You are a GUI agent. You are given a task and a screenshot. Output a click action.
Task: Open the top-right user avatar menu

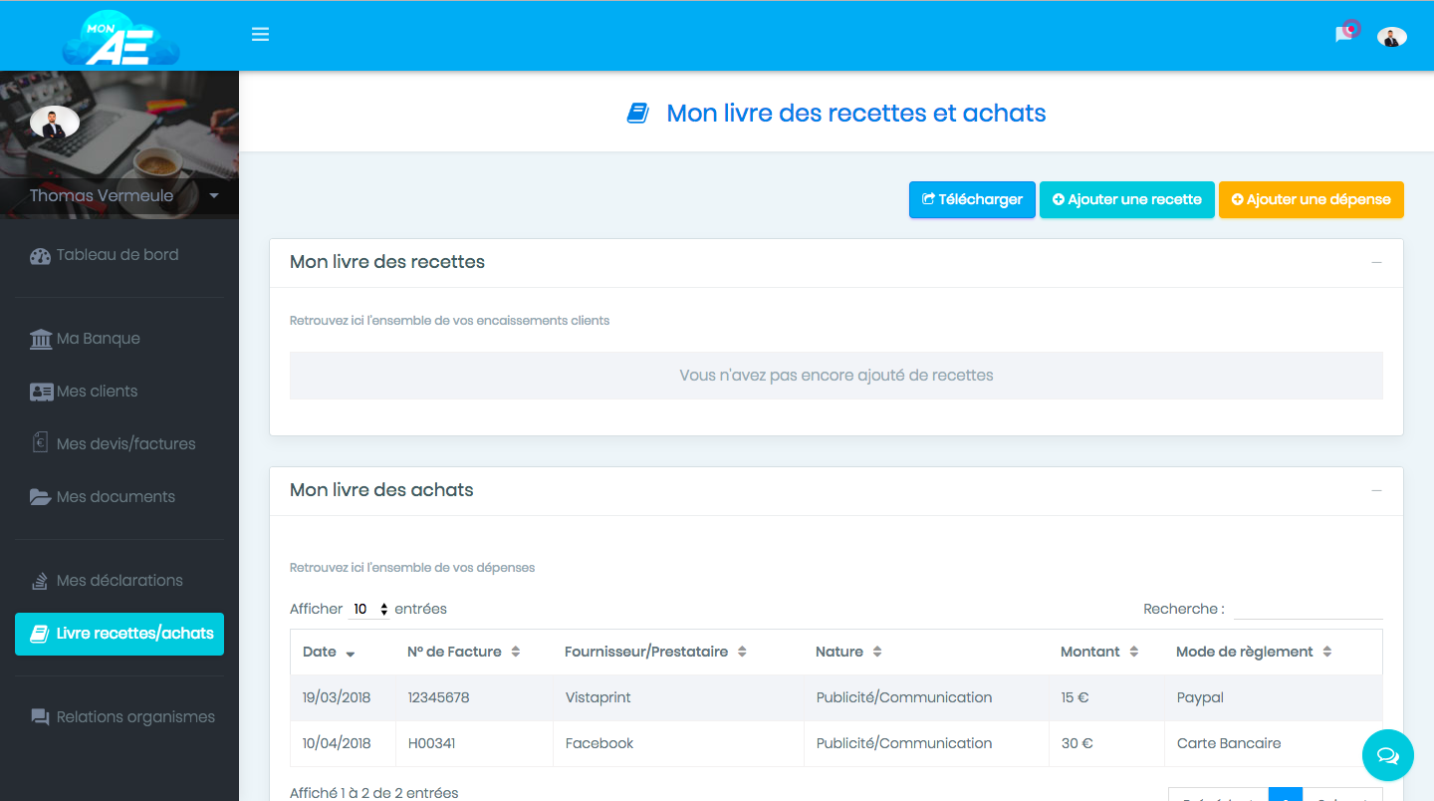click(x=1392, y=37)
